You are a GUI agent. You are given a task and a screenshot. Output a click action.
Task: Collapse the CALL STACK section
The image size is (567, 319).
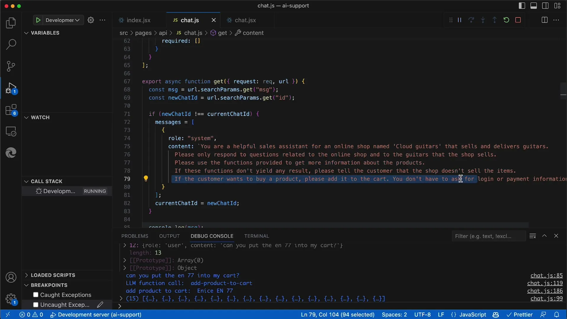point(26,181)
